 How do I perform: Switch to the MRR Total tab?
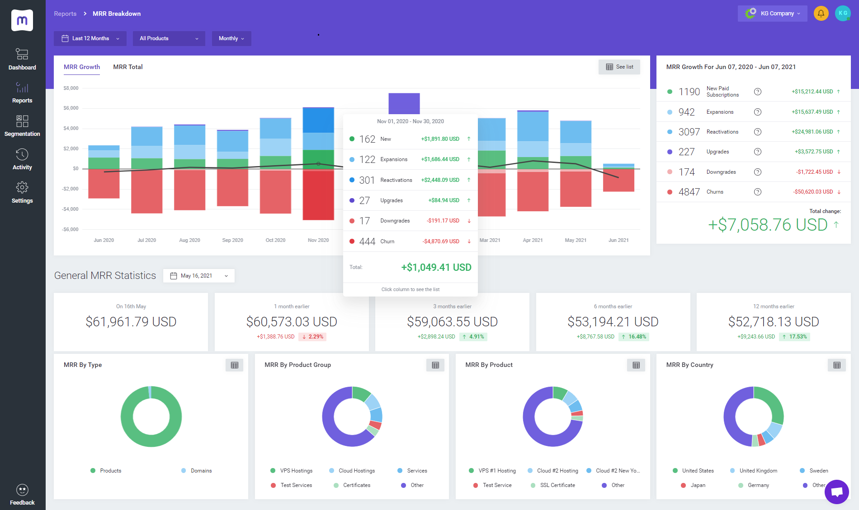128,67
